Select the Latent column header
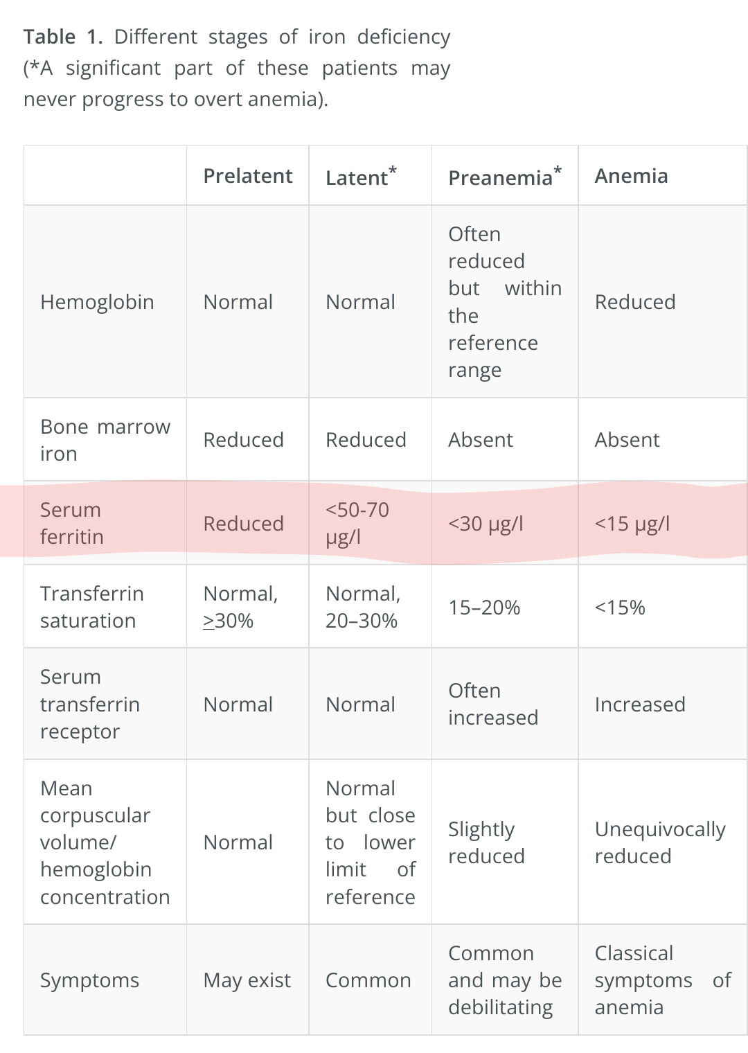This screenshot has height=1053, width=748. click(360, 177)
